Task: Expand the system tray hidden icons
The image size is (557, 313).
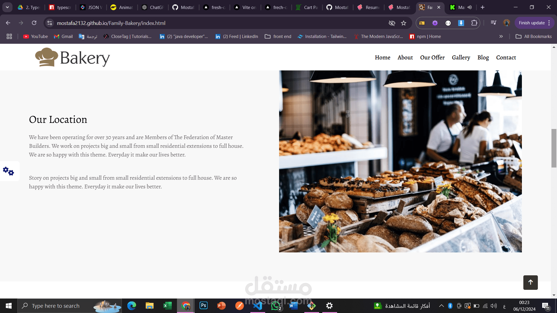Action: click(x=441, y=306)
